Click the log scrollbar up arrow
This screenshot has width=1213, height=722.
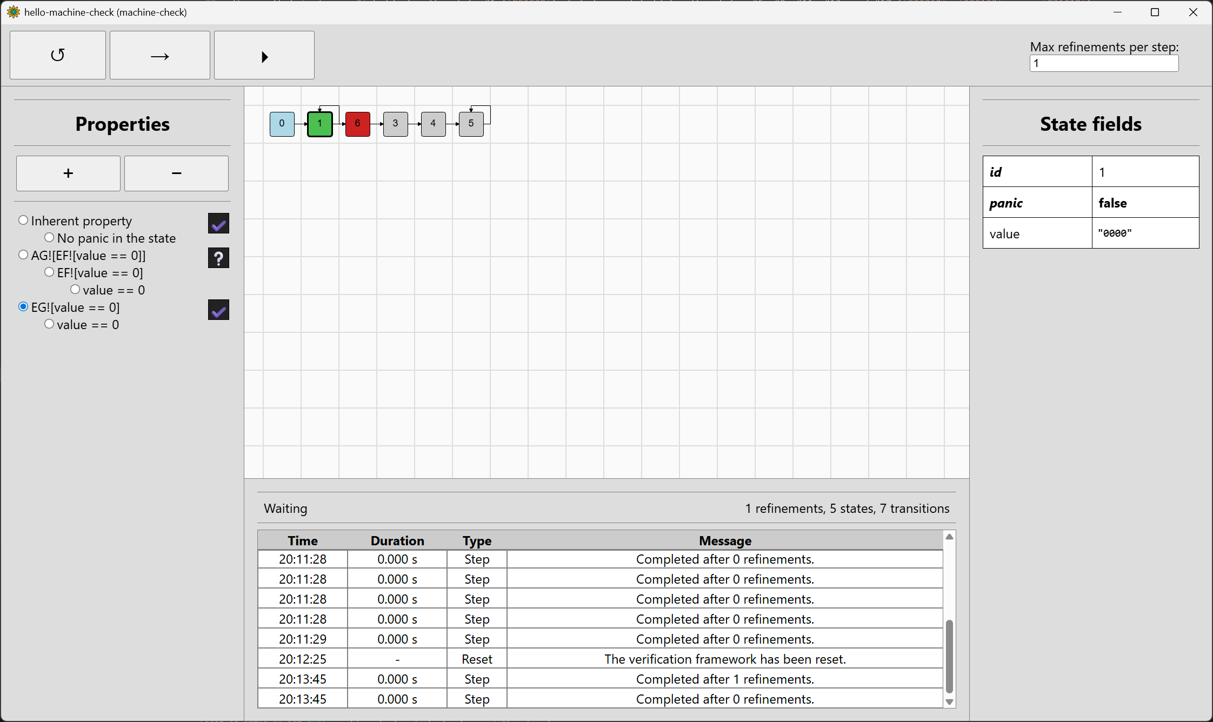[x=949, y=537]
